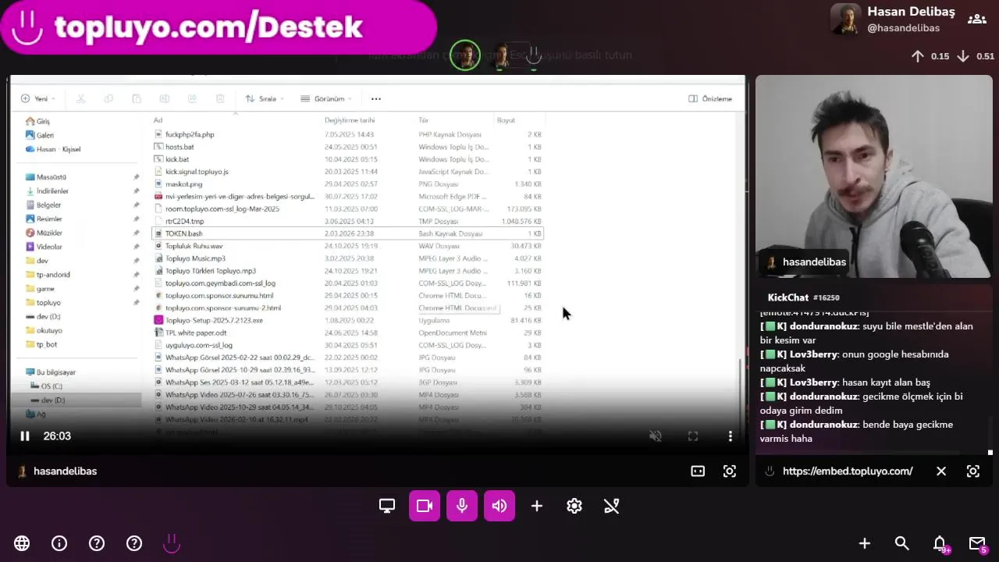Open the explorer toolbar three-dot menu
The image size is (999, 562).
(376, 99)
